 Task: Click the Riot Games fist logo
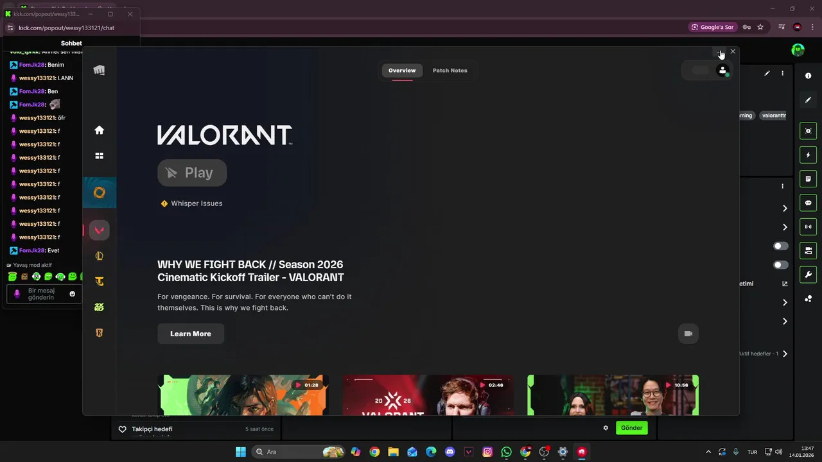tap(99, 70)
